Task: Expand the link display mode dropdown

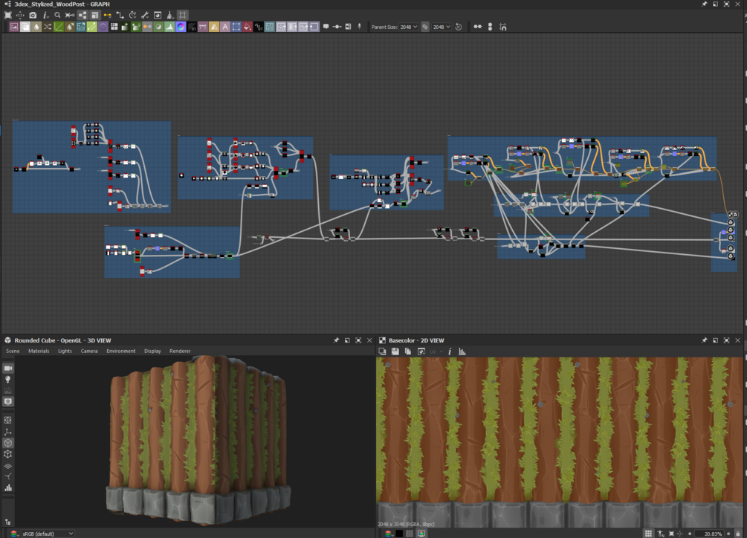Action: pyautogui.click(x=108, y=16)
